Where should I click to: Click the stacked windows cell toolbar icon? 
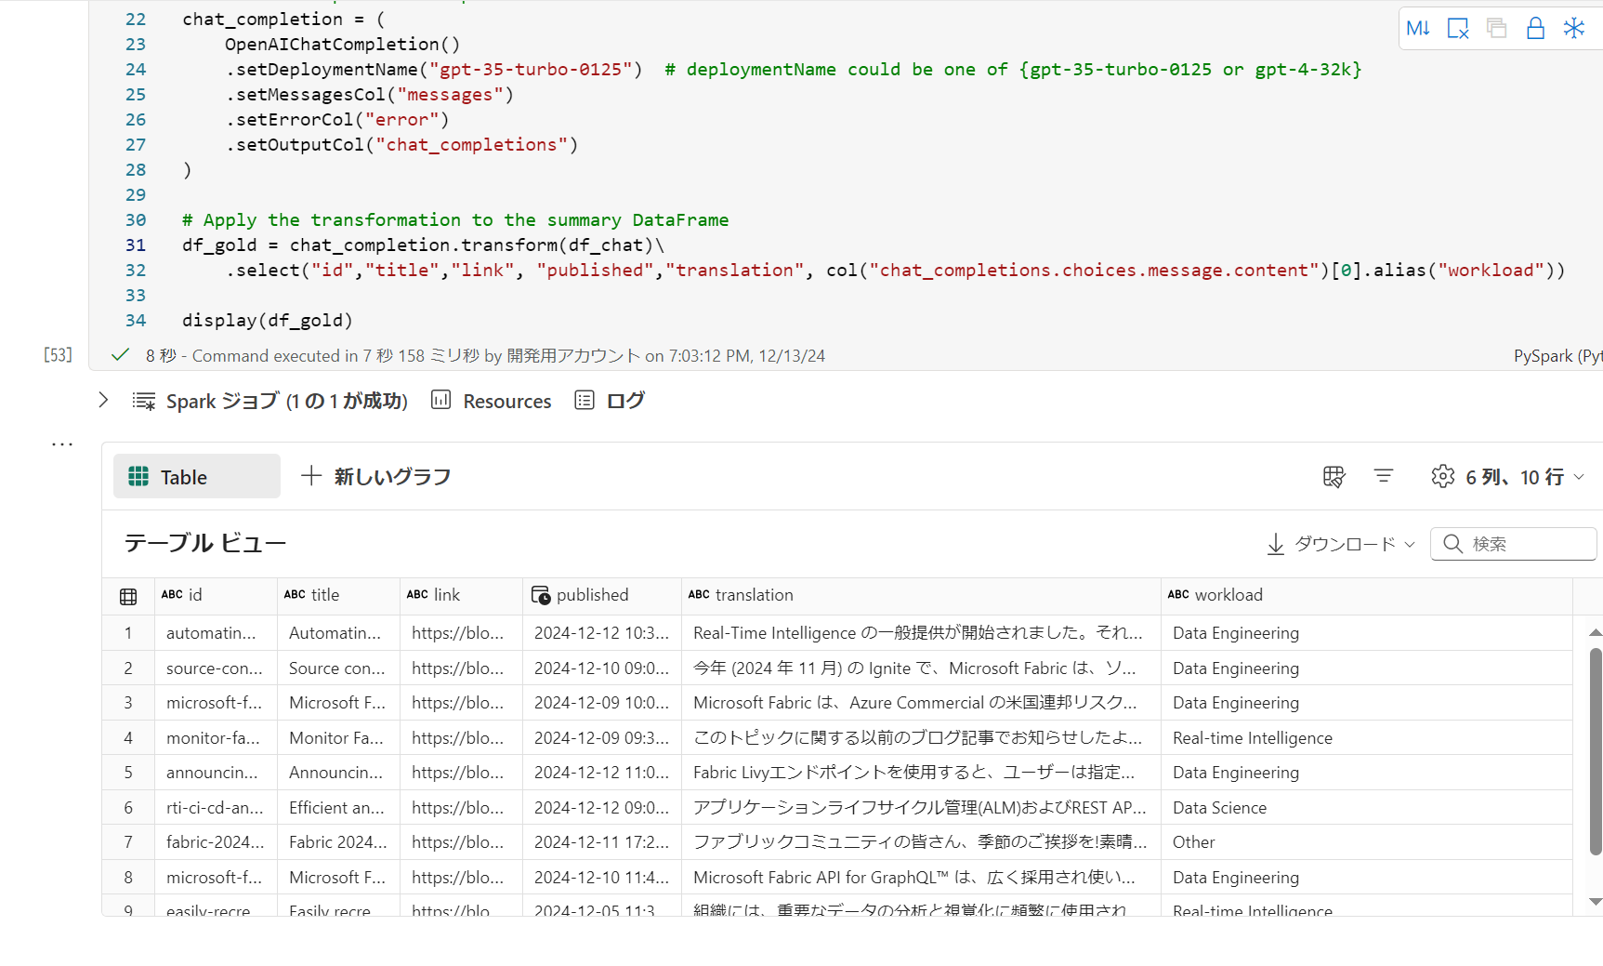pos(1496,28)
